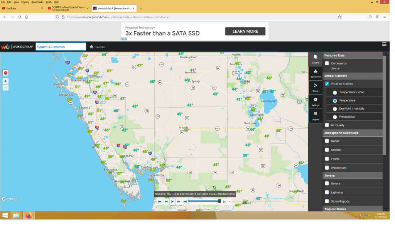Click the red locate icon on map
Image resolution: width=395 pixels, height=228 pixels.
pos(5,73)
